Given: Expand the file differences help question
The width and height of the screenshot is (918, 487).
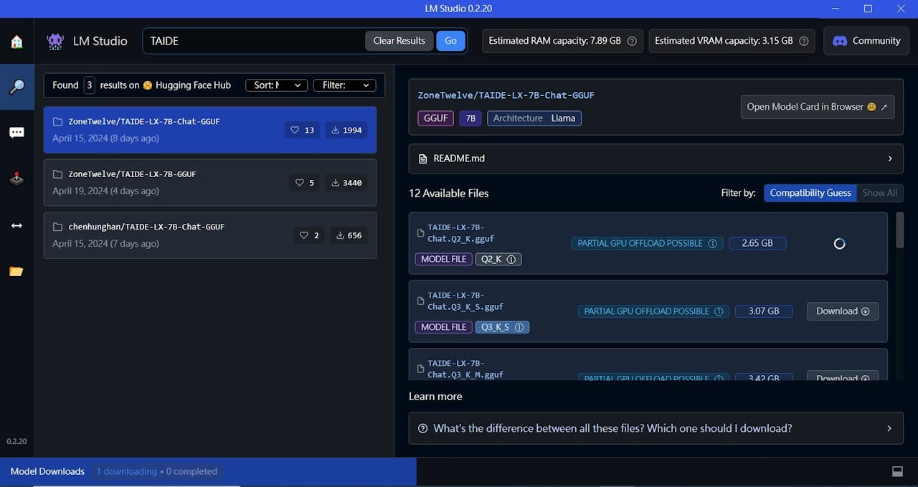Looking at the screenshot, I should click(x=656, y=428).
